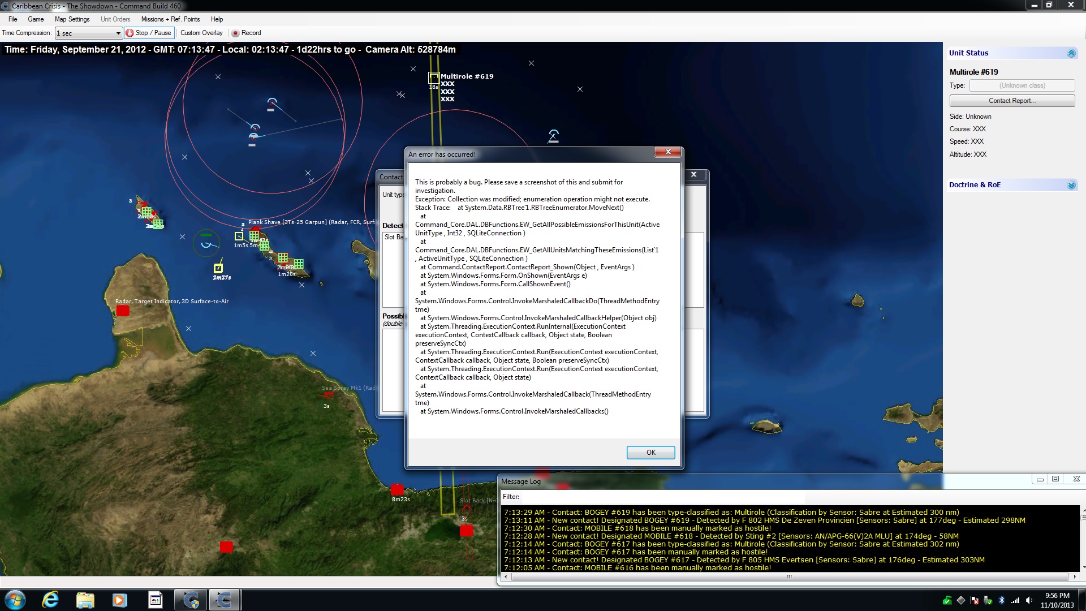1086x611 pixels.
Task: Select the log entry MOBILE #618 marked hostile
Action: tap(637, 528)
